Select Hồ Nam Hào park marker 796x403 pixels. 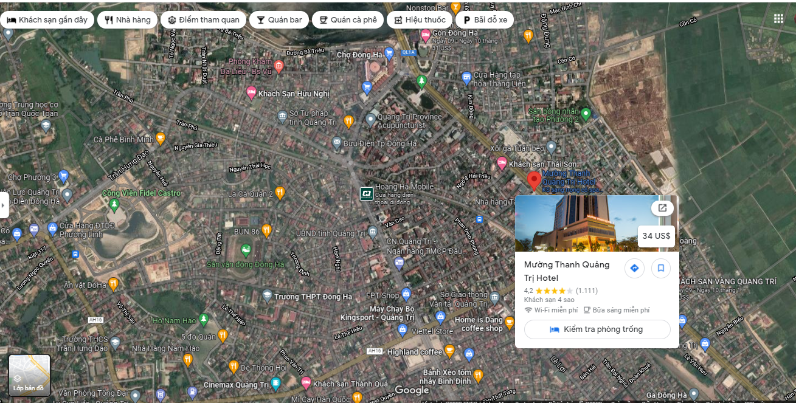coord(204,319)
